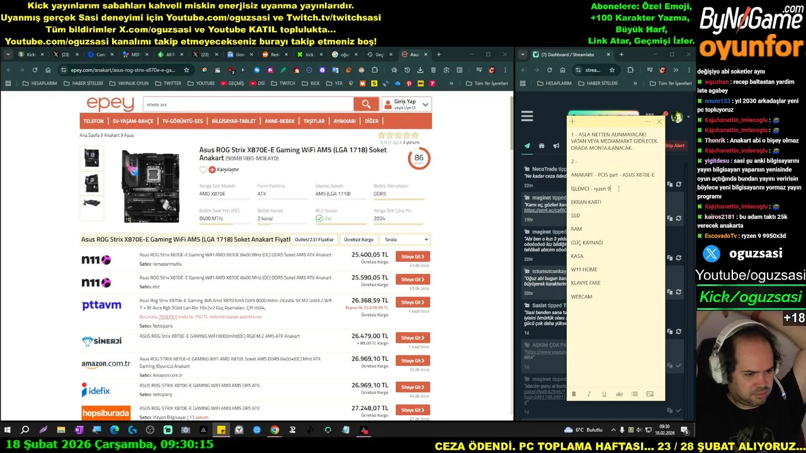The image size is (806, 453).
Task: Open the notification center in system tray
Action: coord(684,430)
